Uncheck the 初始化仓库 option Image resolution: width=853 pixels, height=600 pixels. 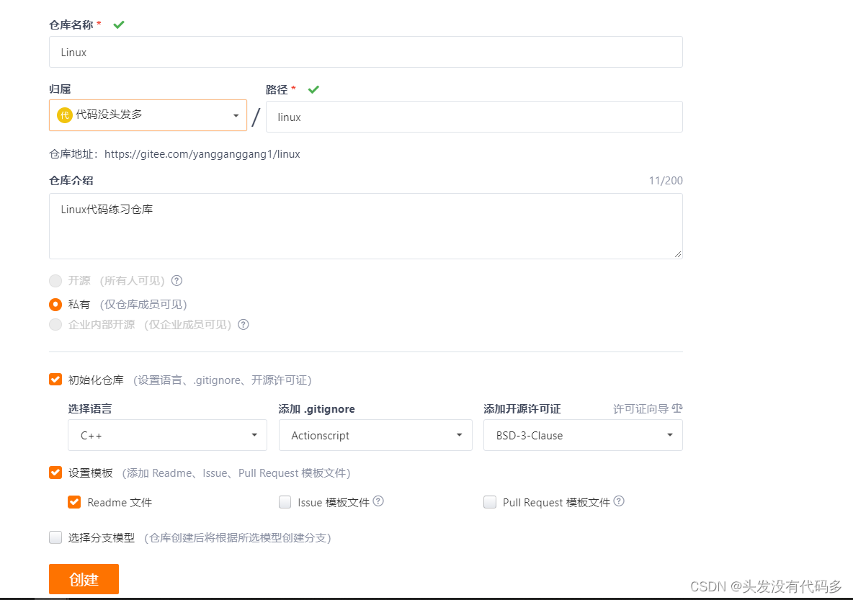(55, 379)
